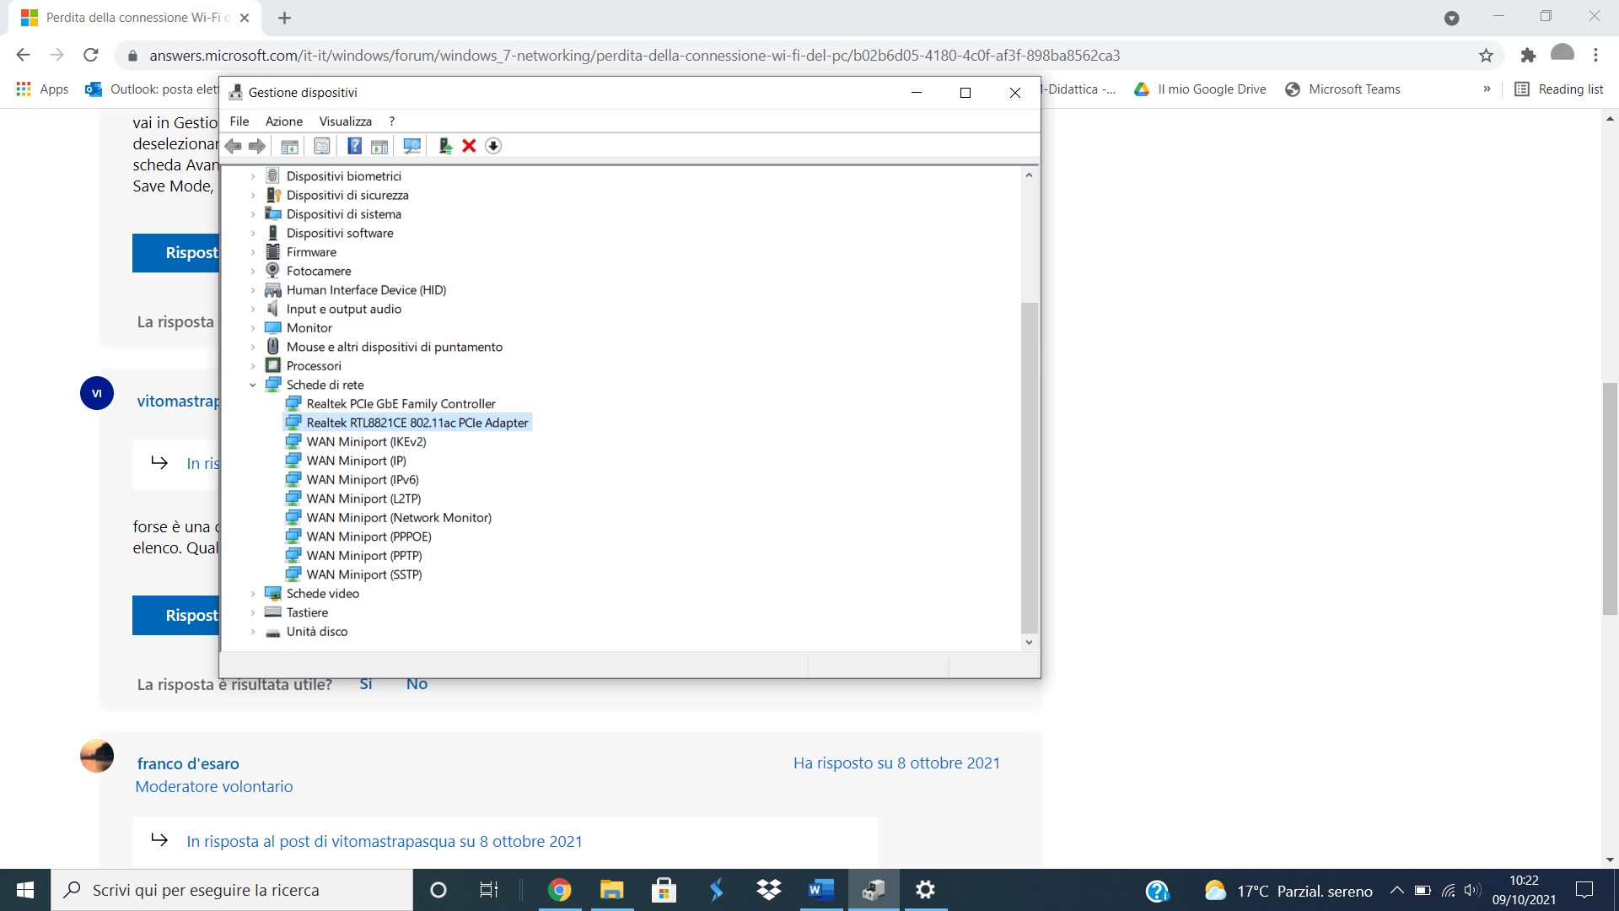Open the Visualizza menu
The width and height of the screenshot is (1619, 911).
tap(345, 121)
